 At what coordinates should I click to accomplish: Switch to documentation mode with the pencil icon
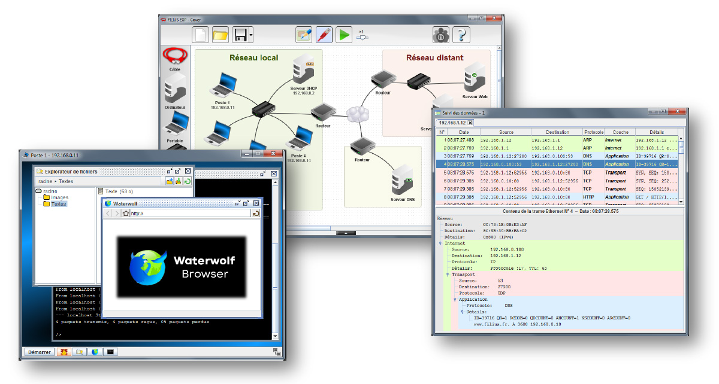pos(304,35)
